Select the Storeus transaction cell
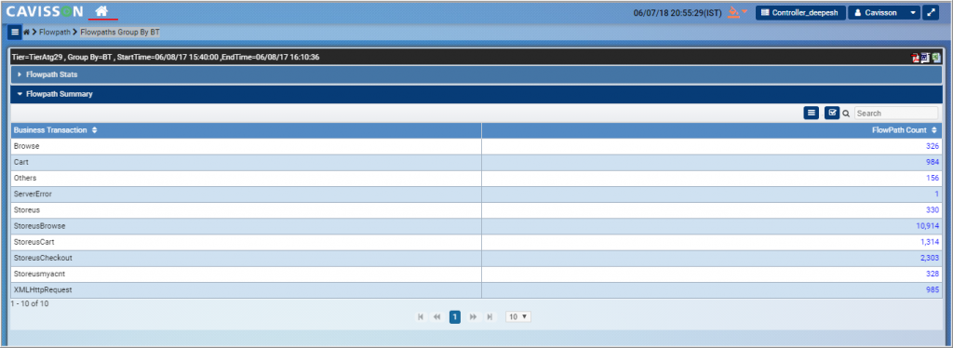The image size is (953, 348). pos(246,210)
